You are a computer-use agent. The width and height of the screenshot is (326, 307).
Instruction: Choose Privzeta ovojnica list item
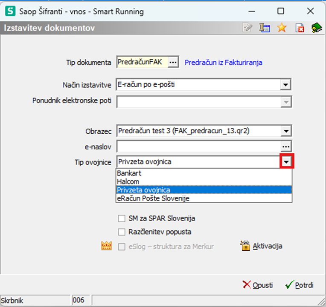tap(204, 190)
